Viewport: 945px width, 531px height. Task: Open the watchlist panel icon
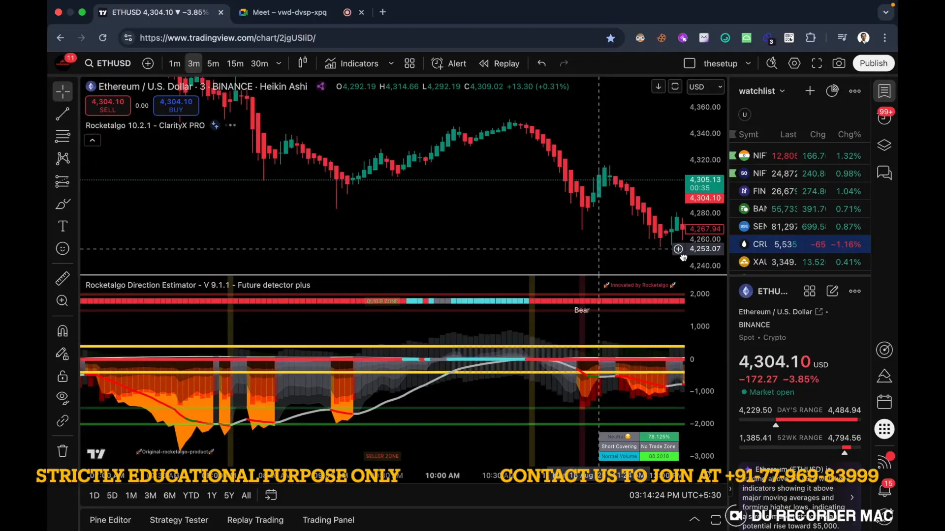click(x=884, y=91)
